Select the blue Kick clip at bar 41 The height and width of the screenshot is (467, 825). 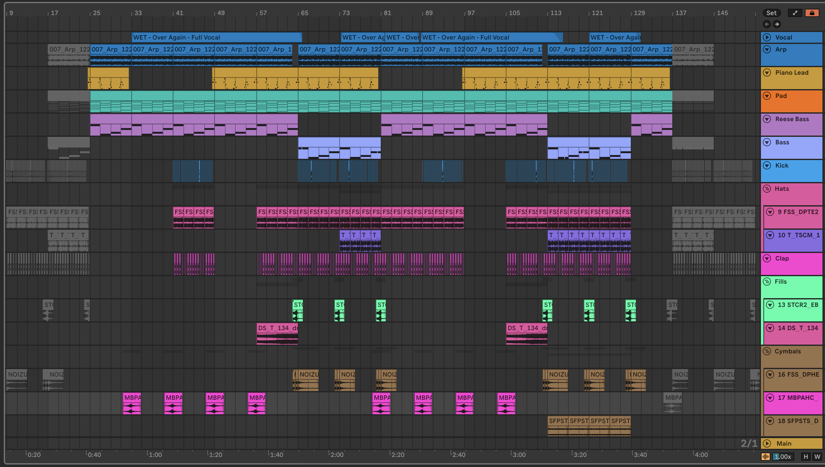(193, 171)
